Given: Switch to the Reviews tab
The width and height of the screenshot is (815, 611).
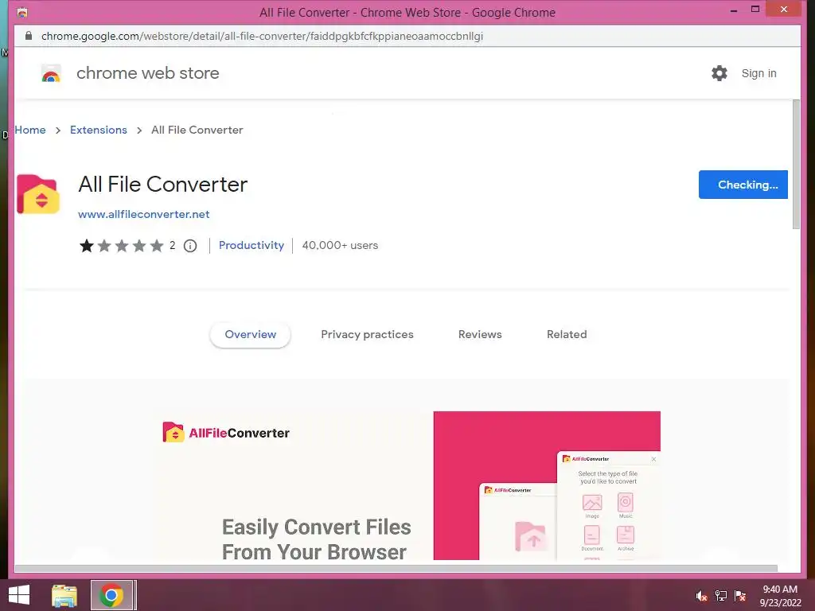Looking at the screenshot, I should (x=480, y=334).
